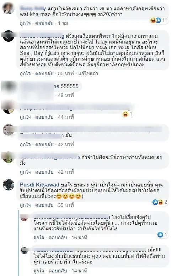Like the second comment posted 42 minutes ago
Viewport: 177px width, 276px height.
point(25,172)
